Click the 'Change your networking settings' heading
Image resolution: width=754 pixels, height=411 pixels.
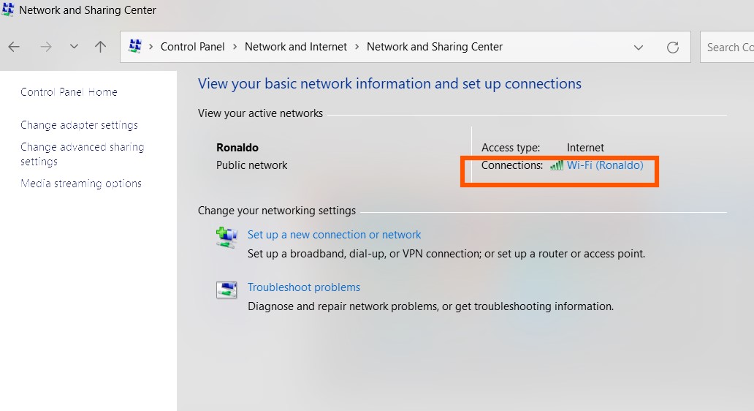276,211
